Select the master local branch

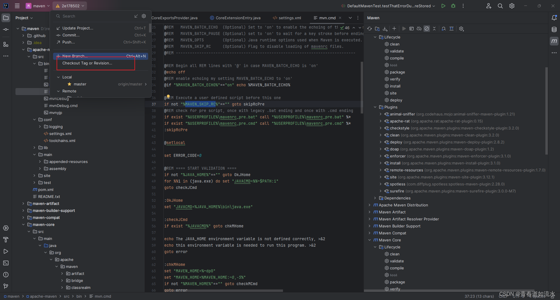click(x=101, y=84)
